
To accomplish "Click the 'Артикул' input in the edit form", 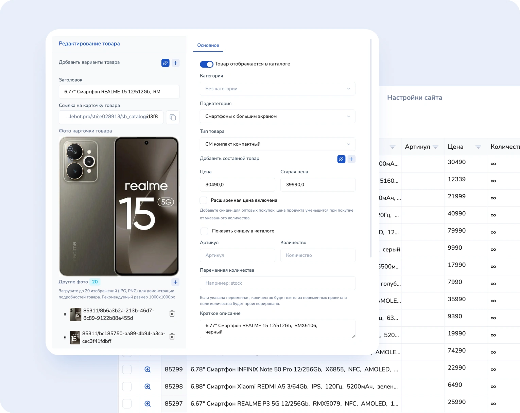I will 237,255.
